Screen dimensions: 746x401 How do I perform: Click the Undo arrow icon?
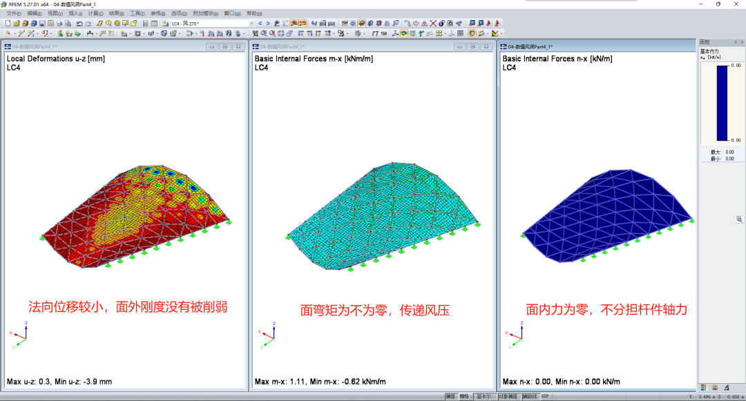[80, 23]
